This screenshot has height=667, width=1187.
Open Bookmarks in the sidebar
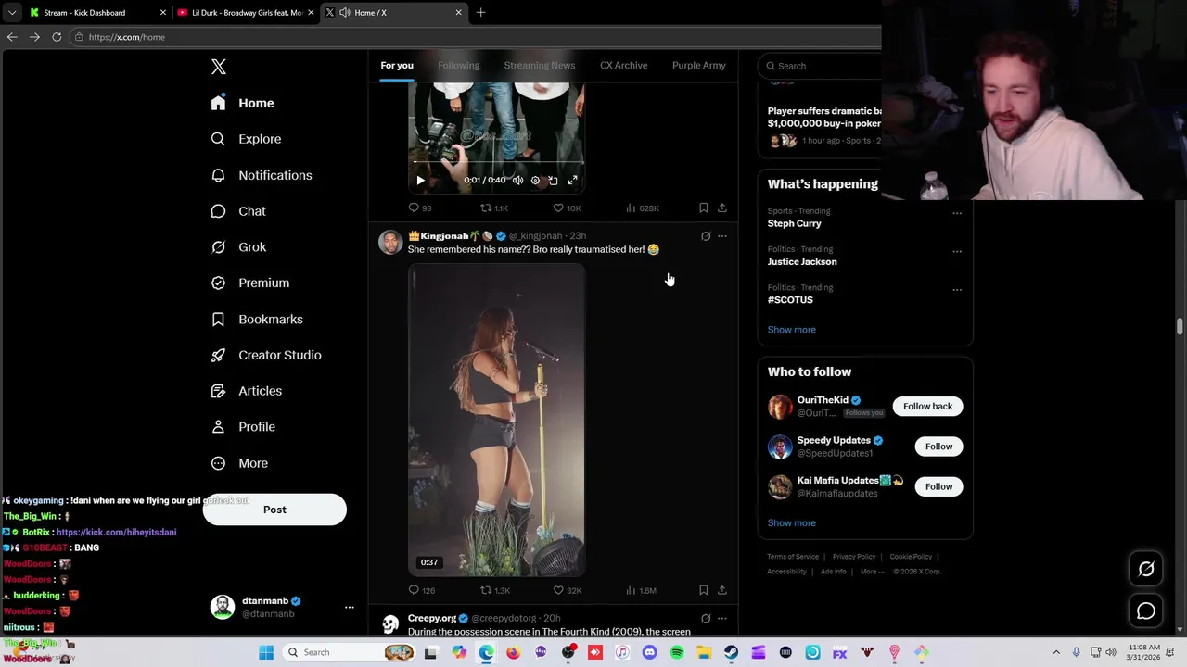[x=257, y=319]
